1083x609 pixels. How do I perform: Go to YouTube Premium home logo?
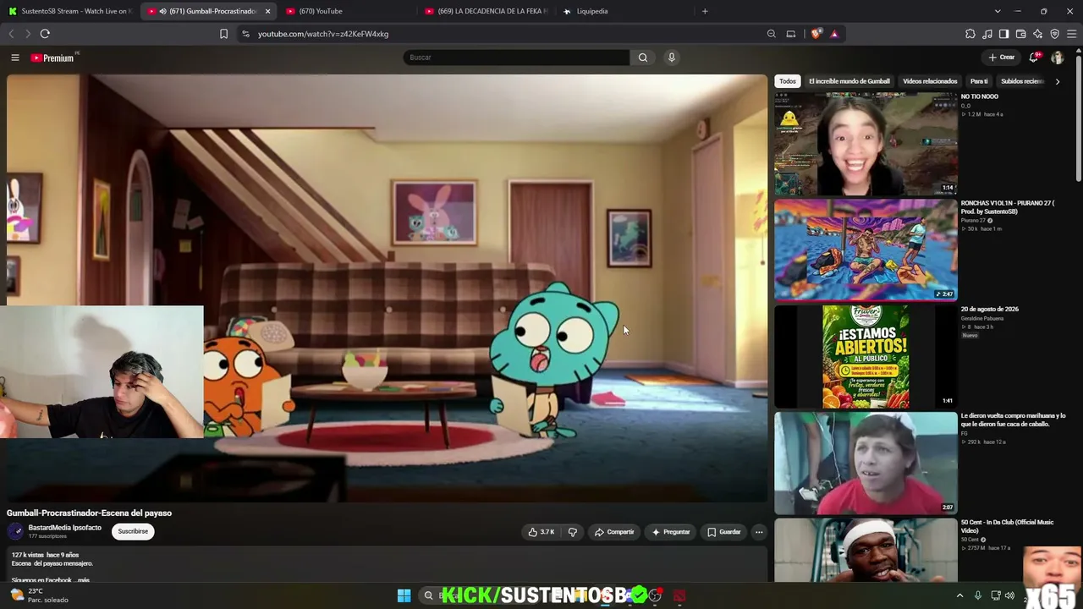click(52, 58)
